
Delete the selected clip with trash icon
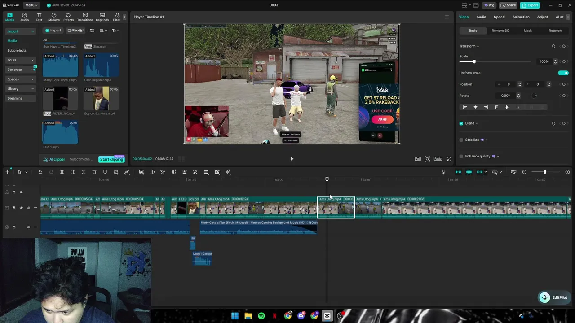pos(94,172)
